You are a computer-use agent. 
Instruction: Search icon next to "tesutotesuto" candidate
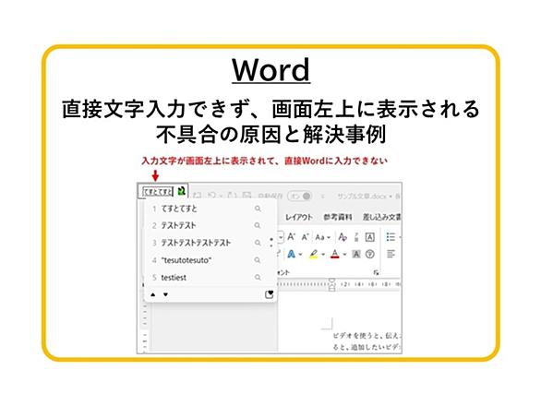coord(258,260)
